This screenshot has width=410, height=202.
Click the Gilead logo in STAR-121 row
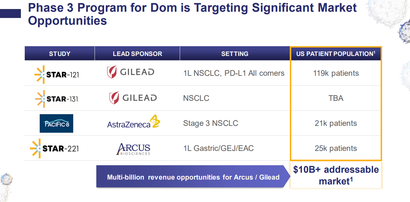point(130,72)
